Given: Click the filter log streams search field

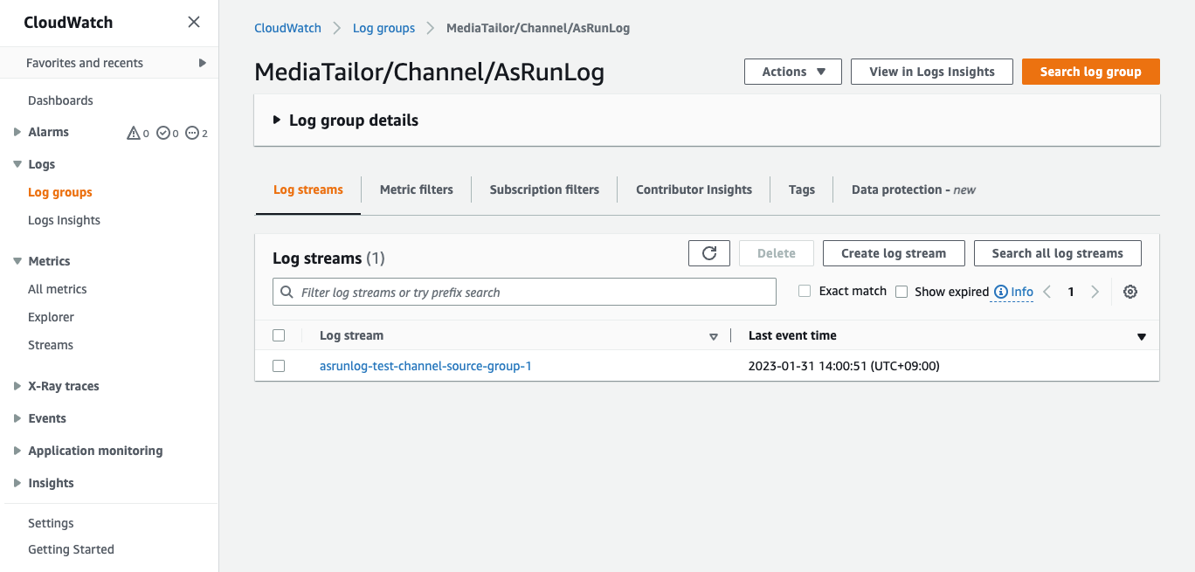Looking at the screenshot, I should tap(524, 292).
